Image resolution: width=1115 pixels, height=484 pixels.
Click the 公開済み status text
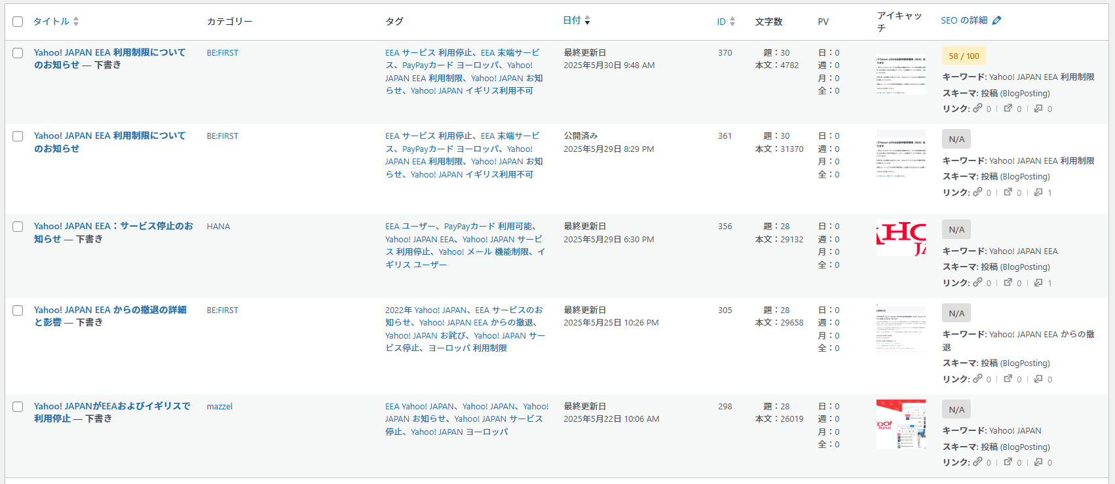580,136
